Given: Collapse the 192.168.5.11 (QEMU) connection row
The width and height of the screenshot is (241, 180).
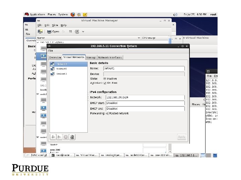Looking at the screenshot, I should tap(38, 42).
